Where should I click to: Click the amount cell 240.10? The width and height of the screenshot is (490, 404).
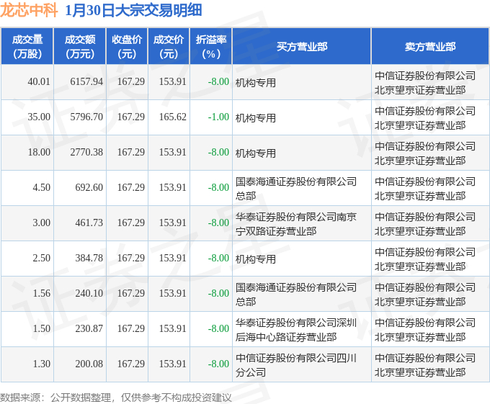89,294
